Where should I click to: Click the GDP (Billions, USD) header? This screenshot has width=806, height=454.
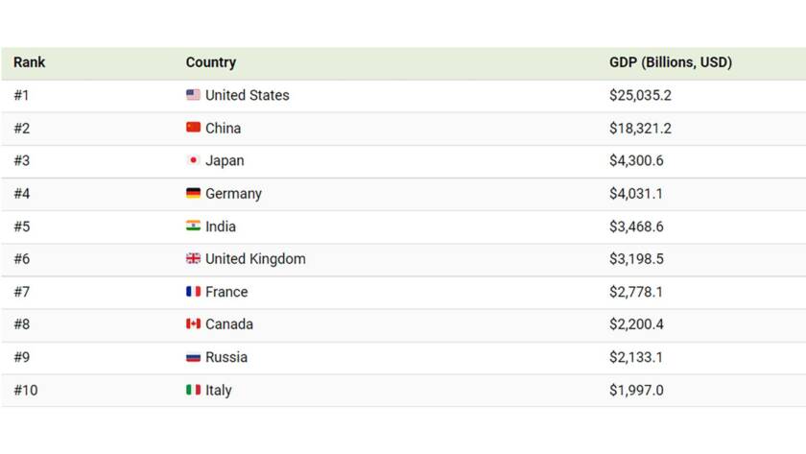671,62
